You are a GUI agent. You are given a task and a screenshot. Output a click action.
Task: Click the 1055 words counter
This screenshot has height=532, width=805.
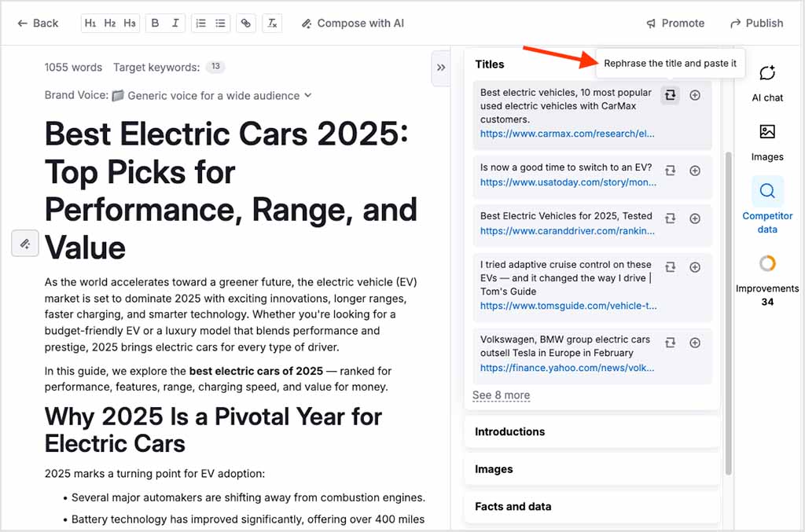click(73, 68)
